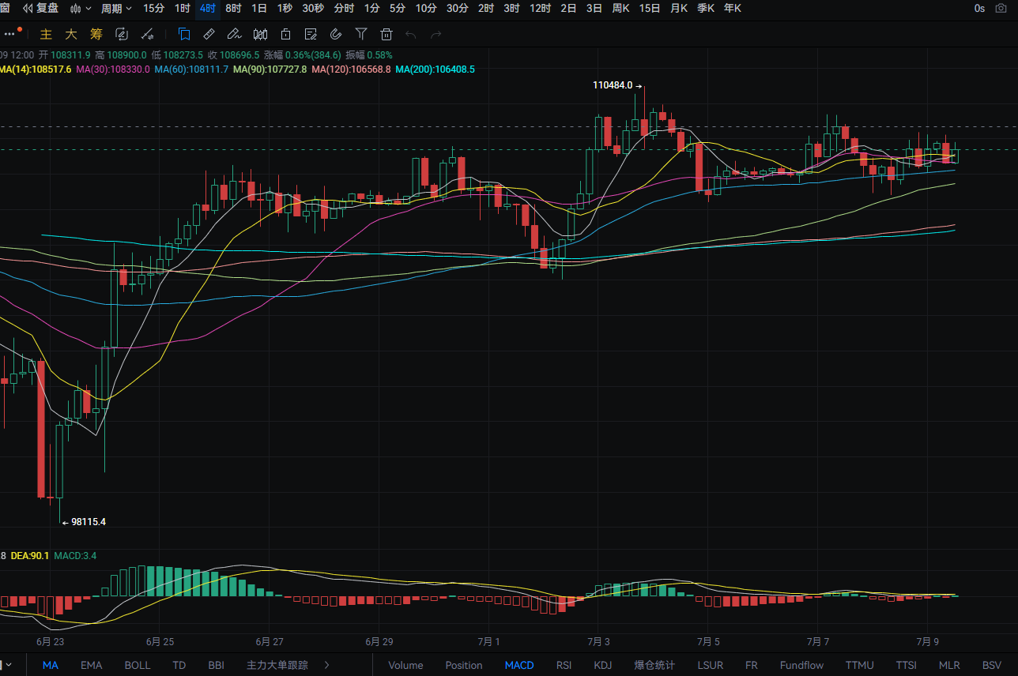The height and width of the screenshot is (676, 1018).
Task: Select the RSI indicator tab
Action: [x=564, y=665]
